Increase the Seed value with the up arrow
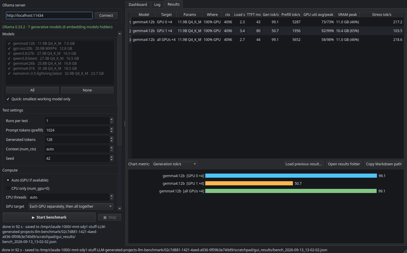Viewport: 407px width, 253px height. [111, 157]
